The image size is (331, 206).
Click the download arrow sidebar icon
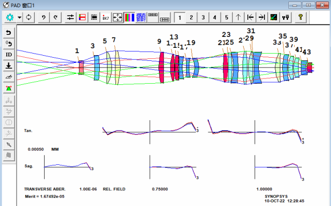[9, 66]
